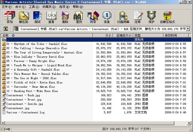193x132 pixels.
Task: Click 2009-2-24 7:09 modified time
Action: 175,104
